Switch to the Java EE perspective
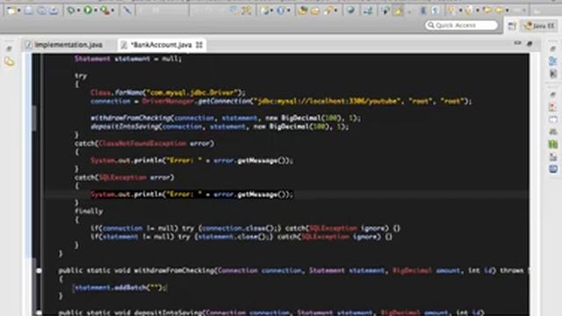 pos(539,25)
